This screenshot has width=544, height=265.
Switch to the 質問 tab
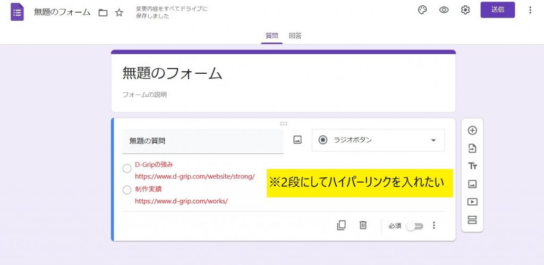(x=271, y=36)
